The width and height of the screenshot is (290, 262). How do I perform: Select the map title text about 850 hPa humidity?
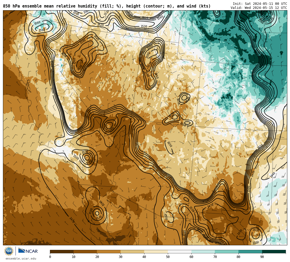click(107, 6)
